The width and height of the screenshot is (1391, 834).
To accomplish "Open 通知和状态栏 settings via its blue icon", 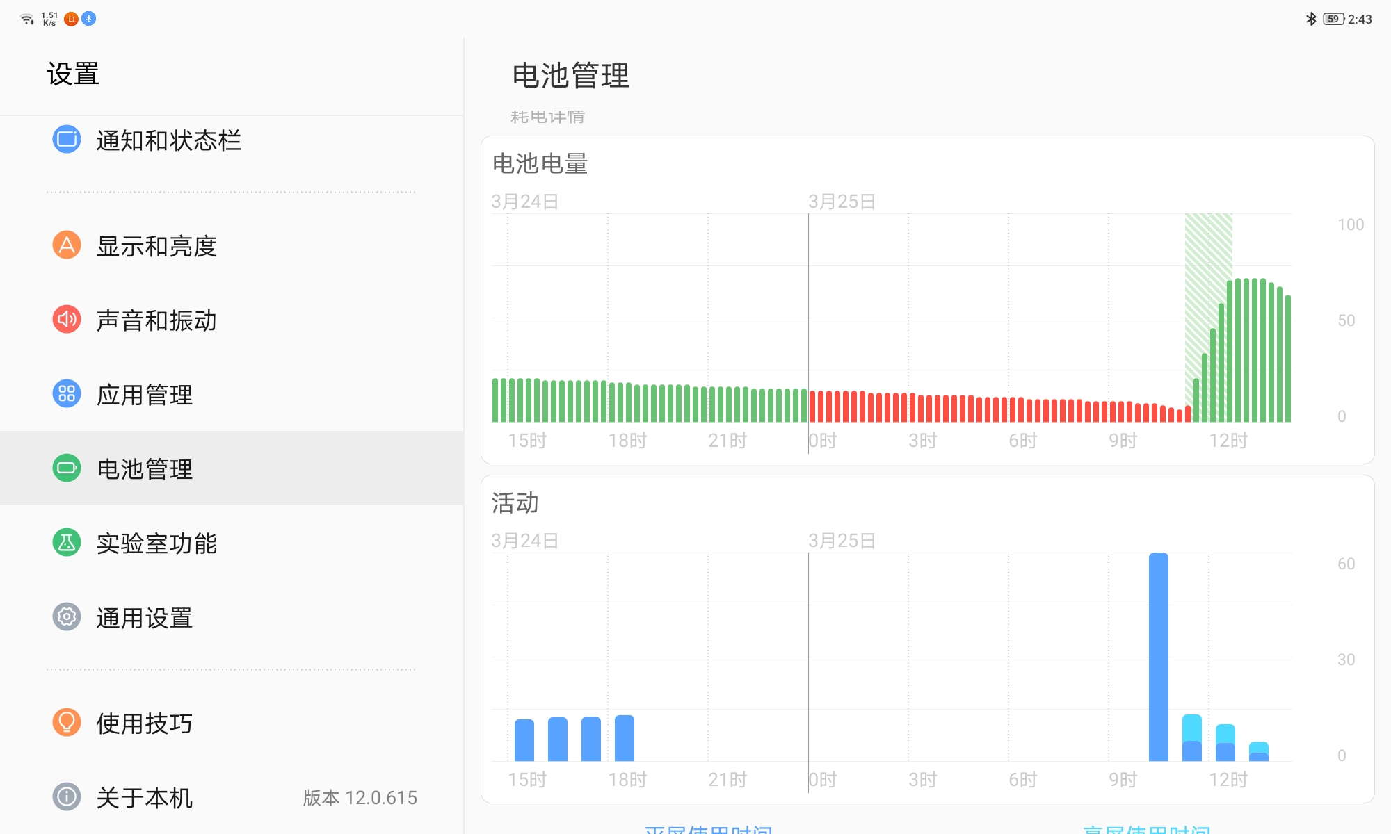I will 66,140.
